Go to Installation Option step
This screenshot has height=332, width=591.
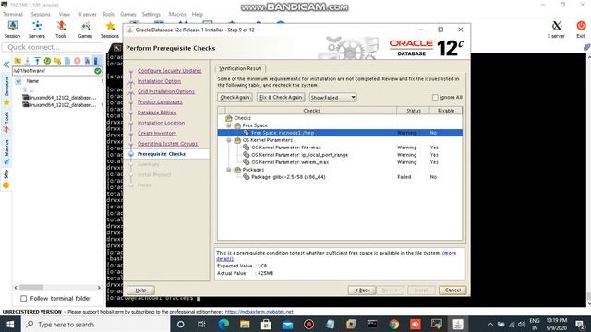pyautogui.click(x=159, y=81)
